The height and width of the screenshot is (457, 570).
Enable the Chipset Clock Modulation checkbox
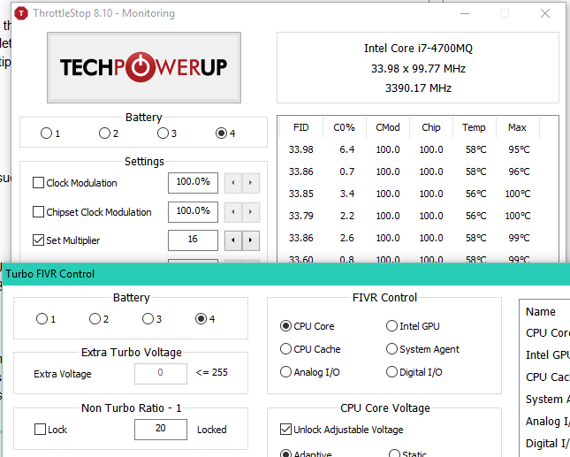tap(38, 211)
